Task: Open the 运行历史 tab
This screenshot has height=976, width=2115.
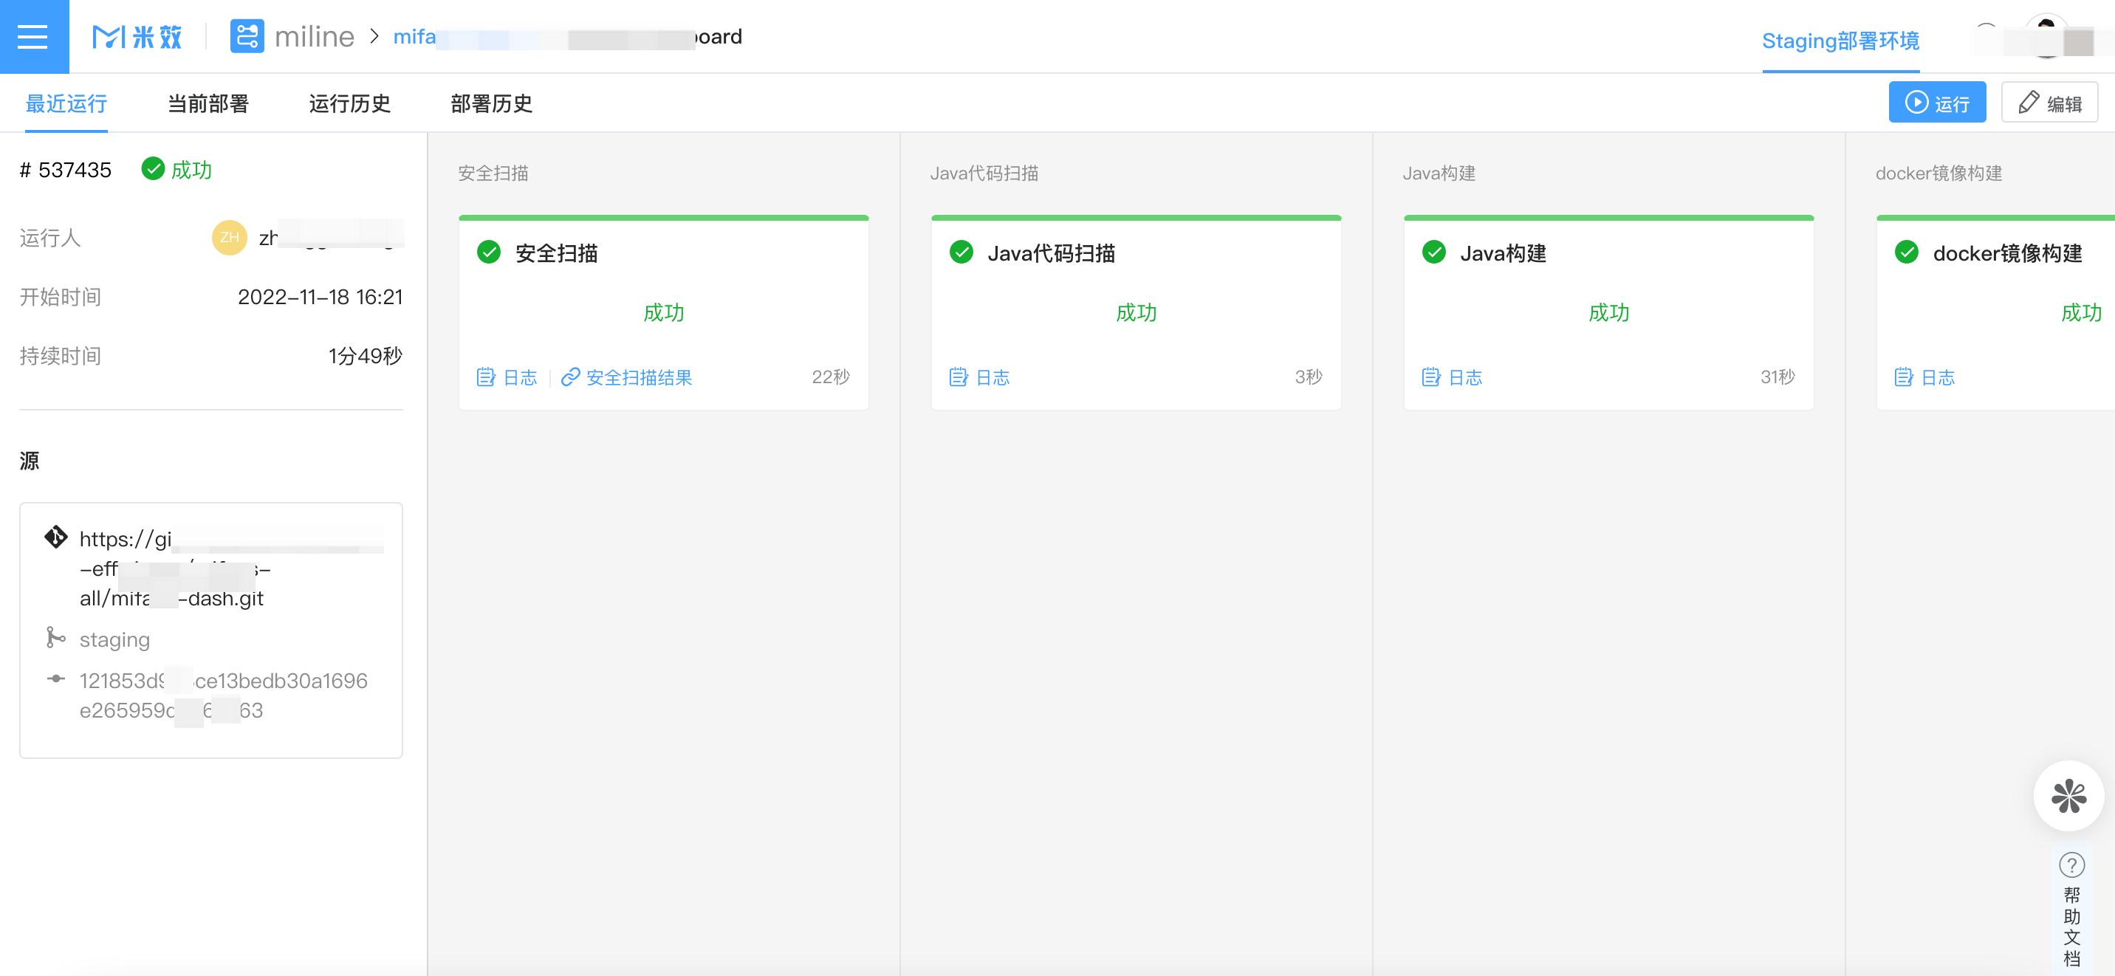Action: (349, 103)
